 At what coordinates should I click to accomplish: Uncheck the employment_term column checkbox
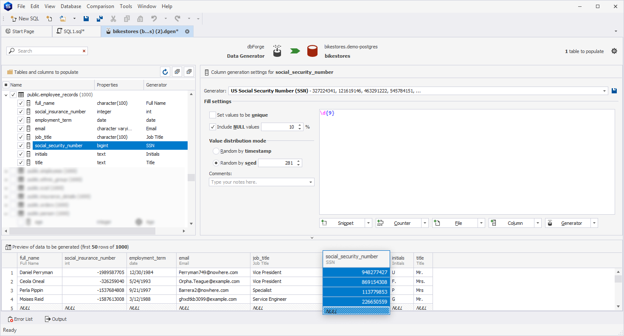click(x=20, y=120)
